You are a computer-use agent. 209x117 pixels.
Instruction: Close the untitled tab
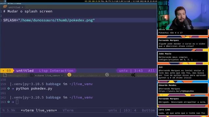pyautogui.click(x=23, y=7)
